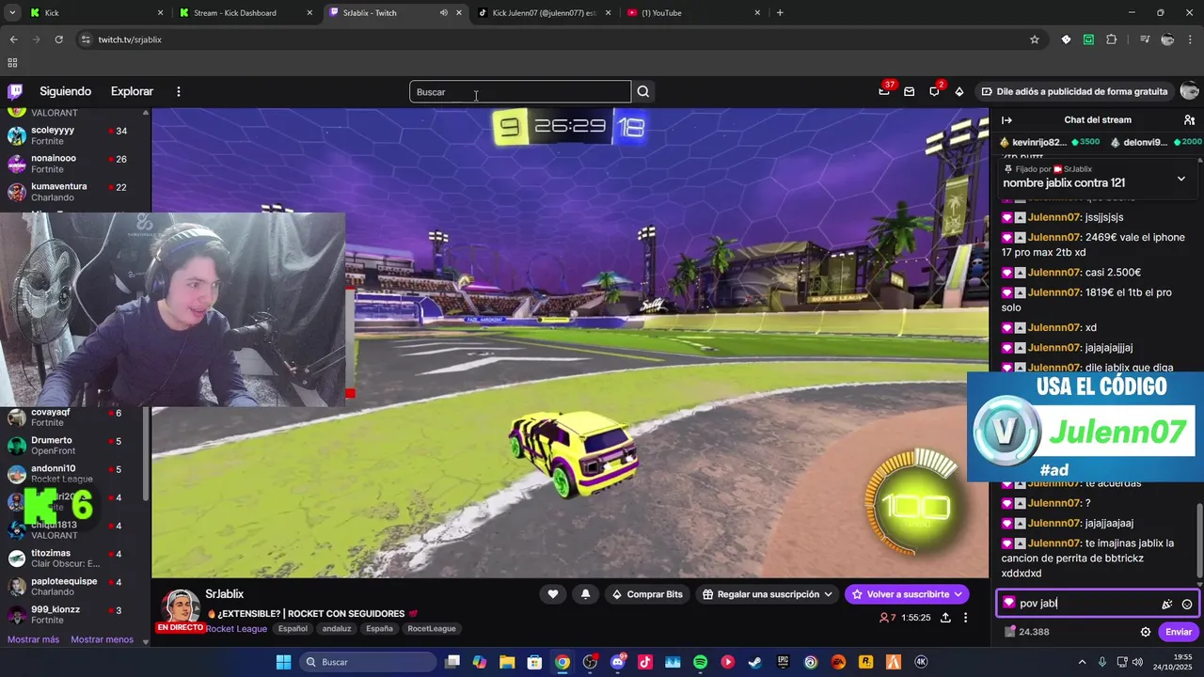1204x677 pixels.
Task: Switch to the YouTube tab
Action: pos(692,13)
